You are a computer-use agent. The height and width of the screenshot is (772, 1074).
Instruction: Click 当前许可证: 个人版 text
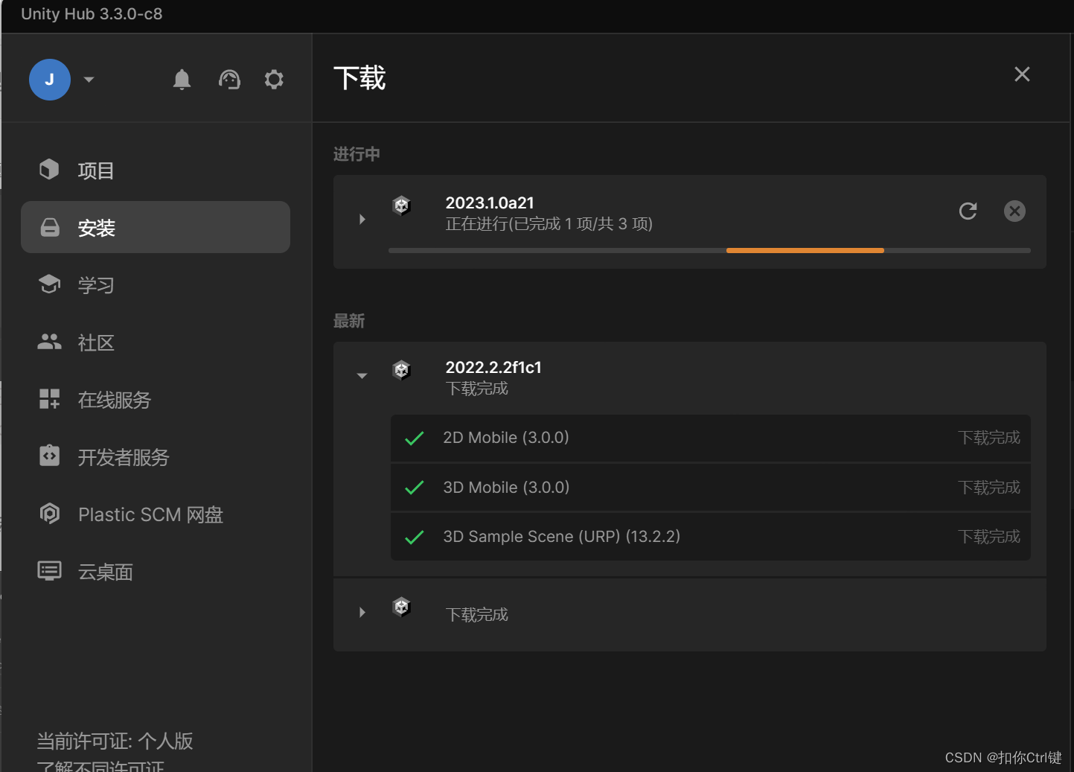[115, 741]
